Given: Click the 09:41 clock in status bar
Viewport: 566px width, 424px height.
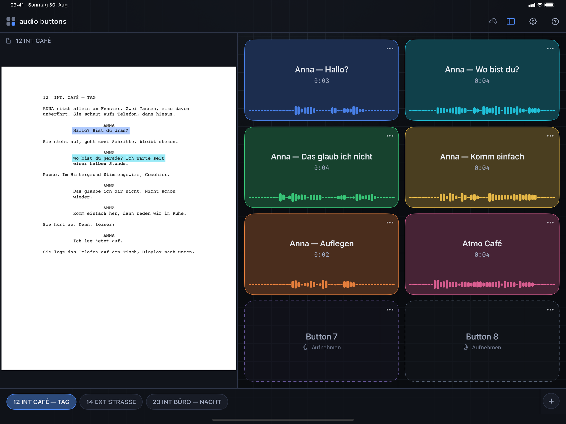Looking at the screenshot, I should click(17, 5).
